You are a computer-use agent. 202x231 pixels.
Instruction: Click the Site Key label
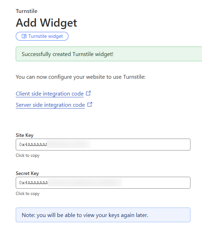coord(24,135)
